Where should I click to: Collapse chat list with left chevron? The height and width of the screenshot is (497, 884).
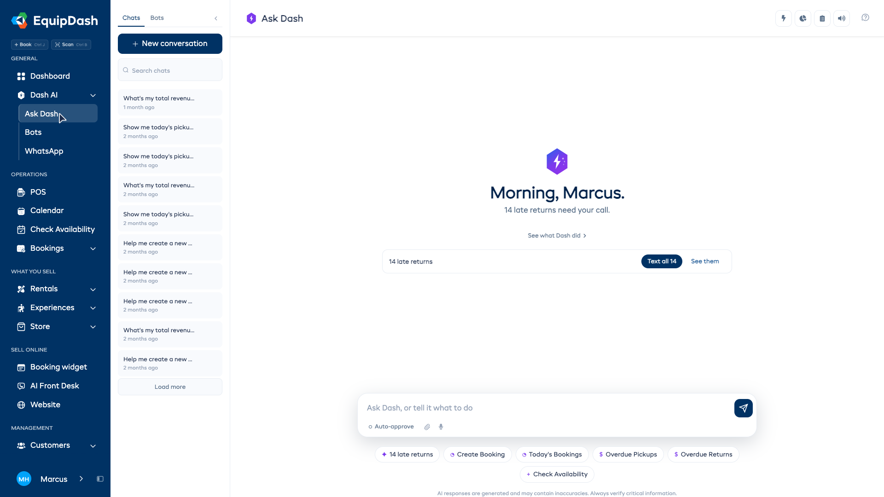point(216,18)
